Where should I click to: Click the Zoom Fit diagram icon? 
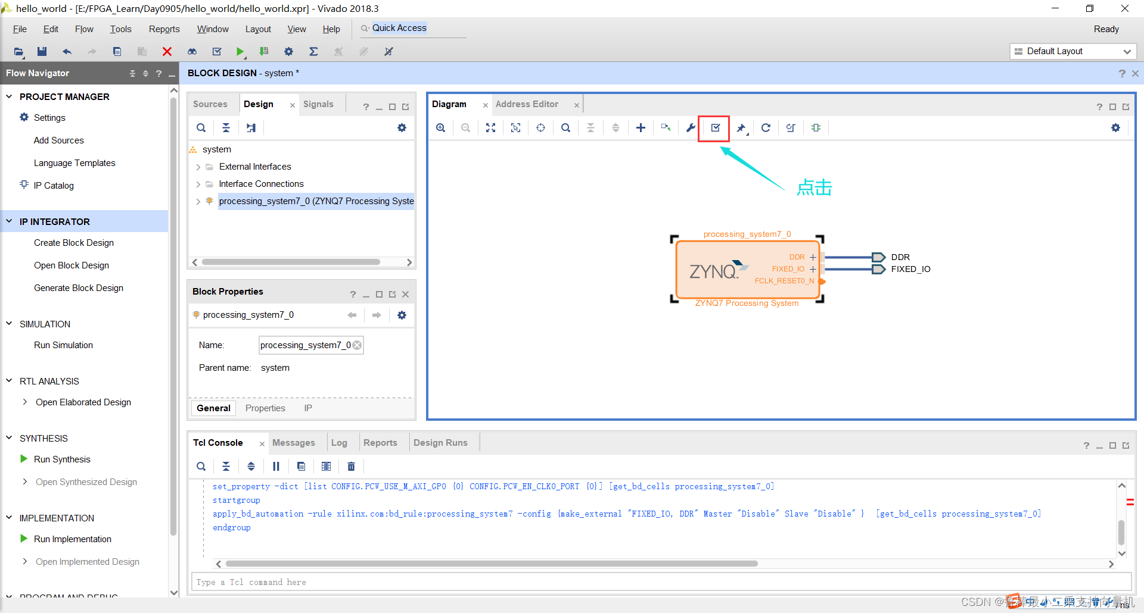(x=490, y=128)
